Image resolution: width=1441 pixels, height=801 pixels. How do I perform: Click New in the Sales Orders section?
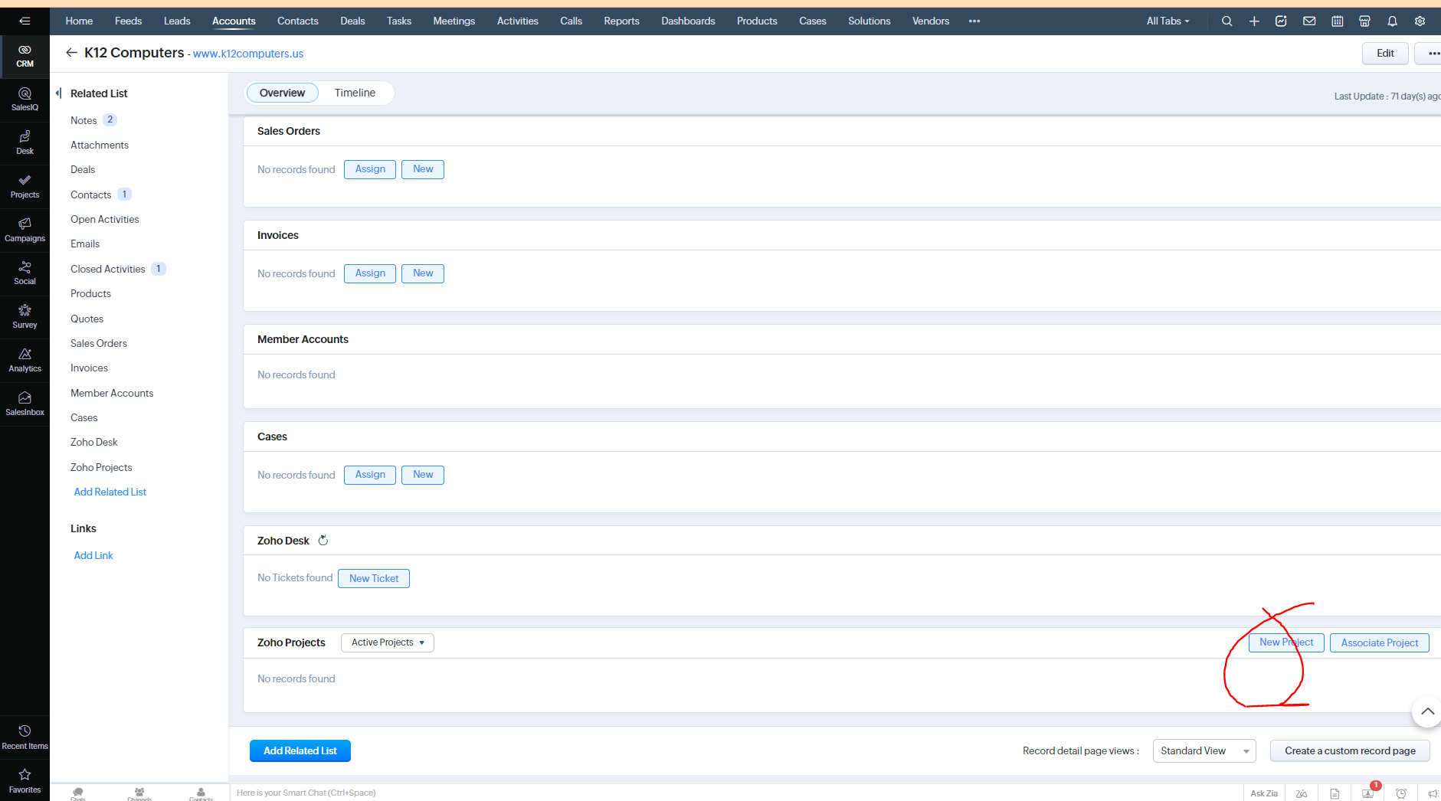423,169
